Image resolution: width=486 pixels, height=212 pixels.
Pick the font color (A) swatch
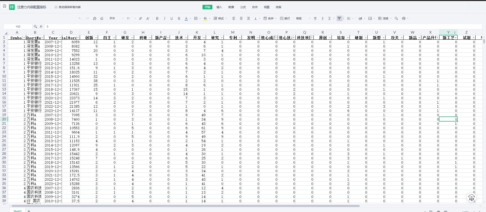[186, 18]
